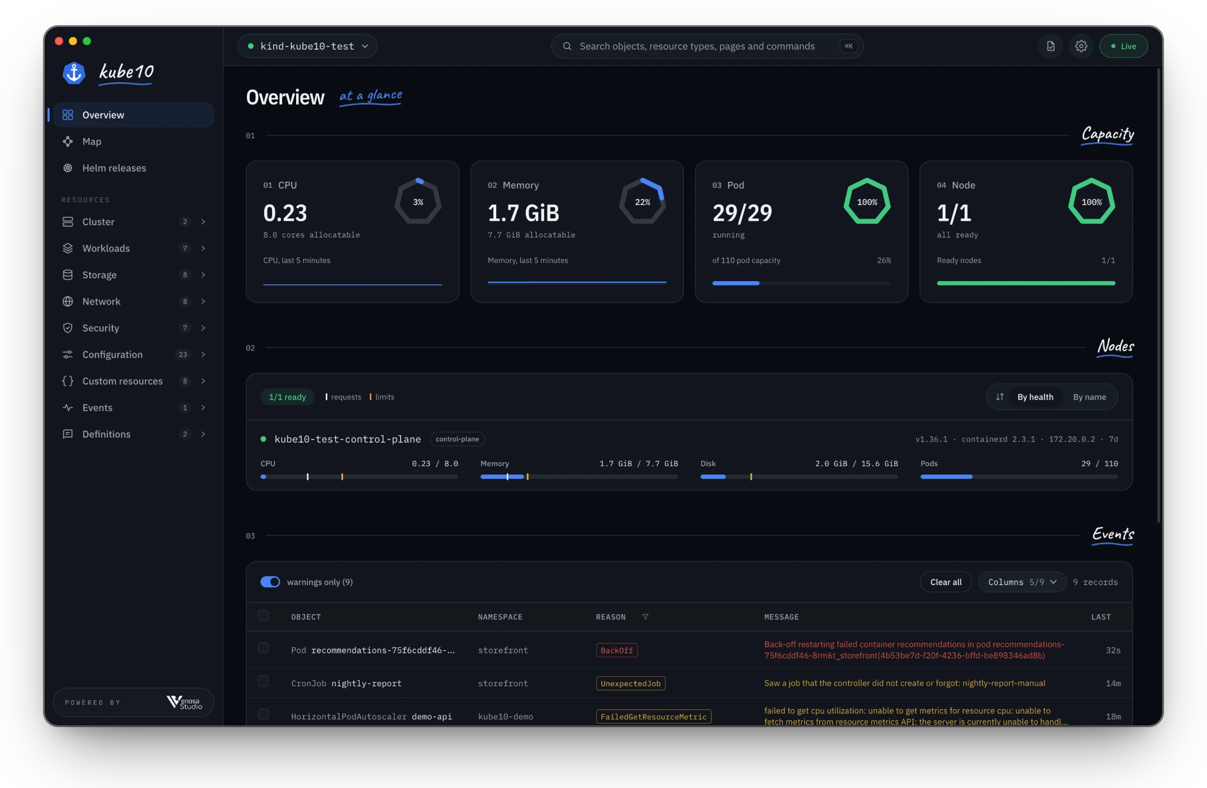Click the sort arrows icon in Nodes panel

click(x=1000, y=397)
